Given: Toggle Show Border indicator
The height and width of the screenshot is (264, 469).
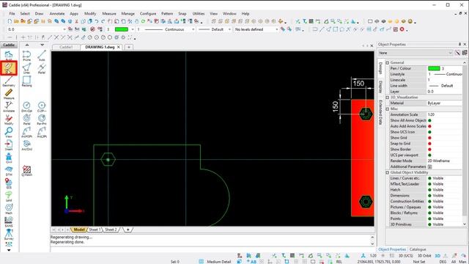Looking at the screenshot, I should coord(429,150).
